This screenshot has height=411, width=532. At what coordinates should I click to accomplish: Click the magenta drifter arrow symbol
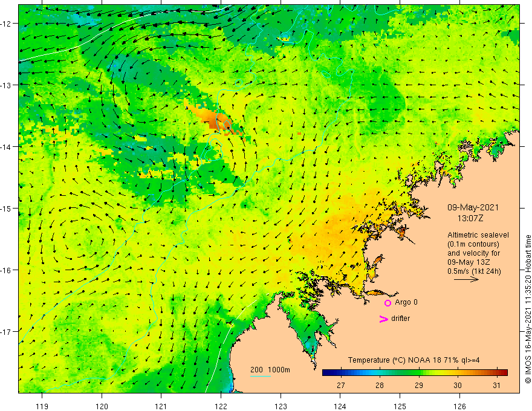pyautogui.click(x=383, y=319)
